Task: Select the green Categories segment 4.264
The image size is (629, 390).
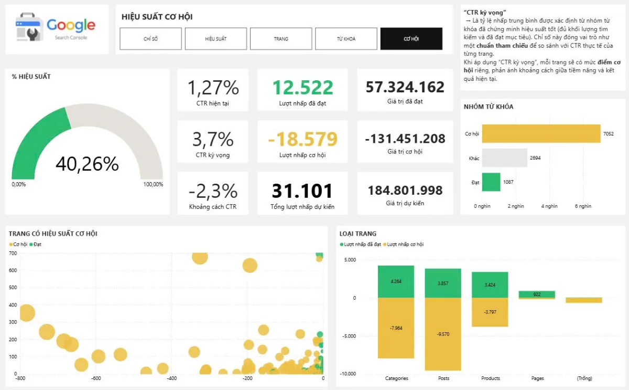Action: click(x=396, y=281)
